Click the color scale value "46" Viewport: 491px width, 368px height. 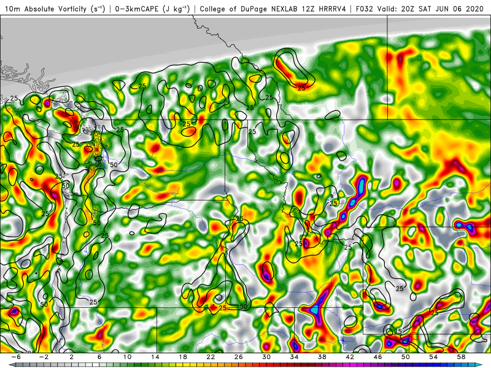377,357
